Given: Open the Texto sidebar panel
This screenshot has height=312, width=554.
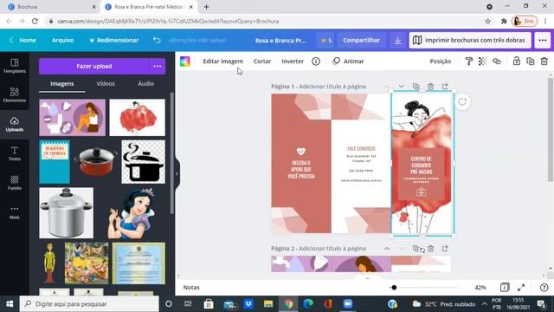Looking at the screenshot, I should (15, 153).
